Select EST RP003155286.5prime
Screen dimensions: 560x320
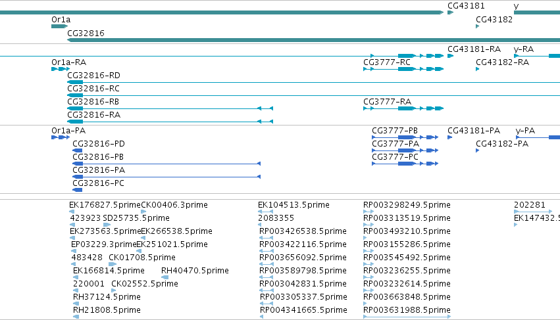point(407,244)
